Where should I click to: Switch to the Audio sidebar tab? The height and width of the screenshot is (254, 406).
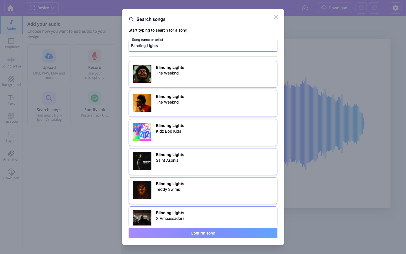(11, 25)
